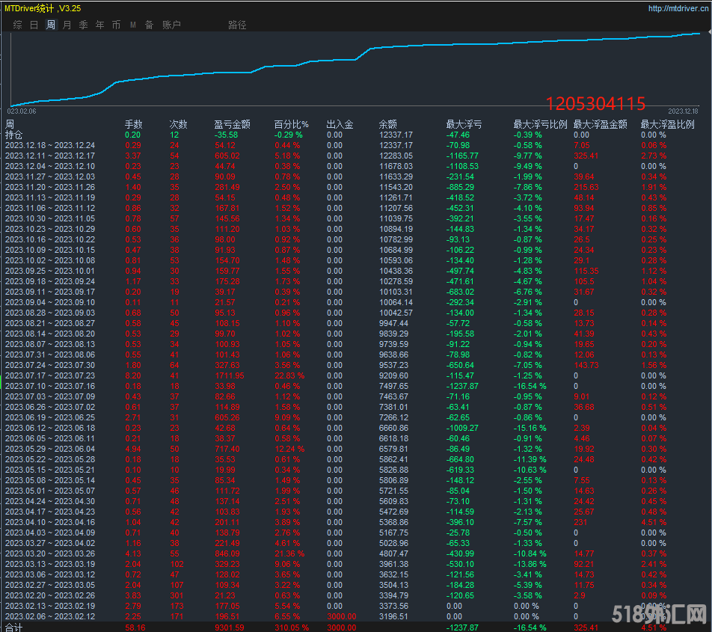
Task: Click chart start date label 023.02.06
Action: coord(22,111)
